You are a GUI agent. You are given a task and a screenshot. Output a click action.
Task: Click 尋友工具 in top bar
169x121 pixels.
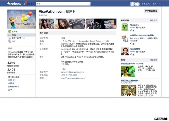pyautogui.click(x=145, y=4)
